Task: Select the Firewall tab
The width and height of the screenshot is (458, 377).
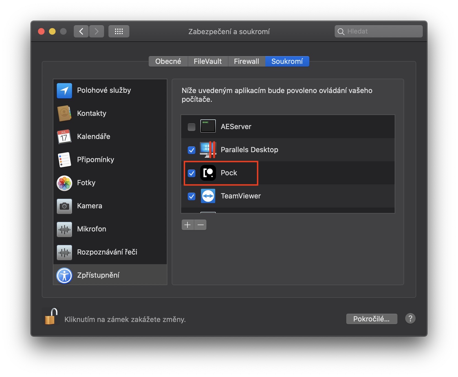Action: point(247,61)
